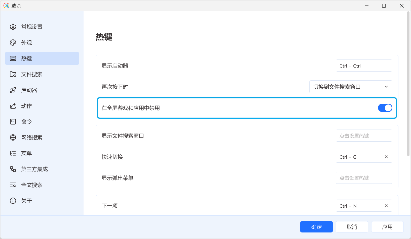The width and height of the screenshot is (411, 239).
Task: Click the terminal icon for 命令
Action: coord(13,122)
